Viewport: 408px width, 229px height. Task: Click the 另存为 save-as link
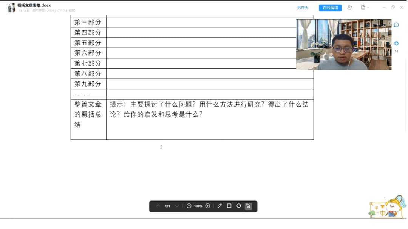coord(303,8)
